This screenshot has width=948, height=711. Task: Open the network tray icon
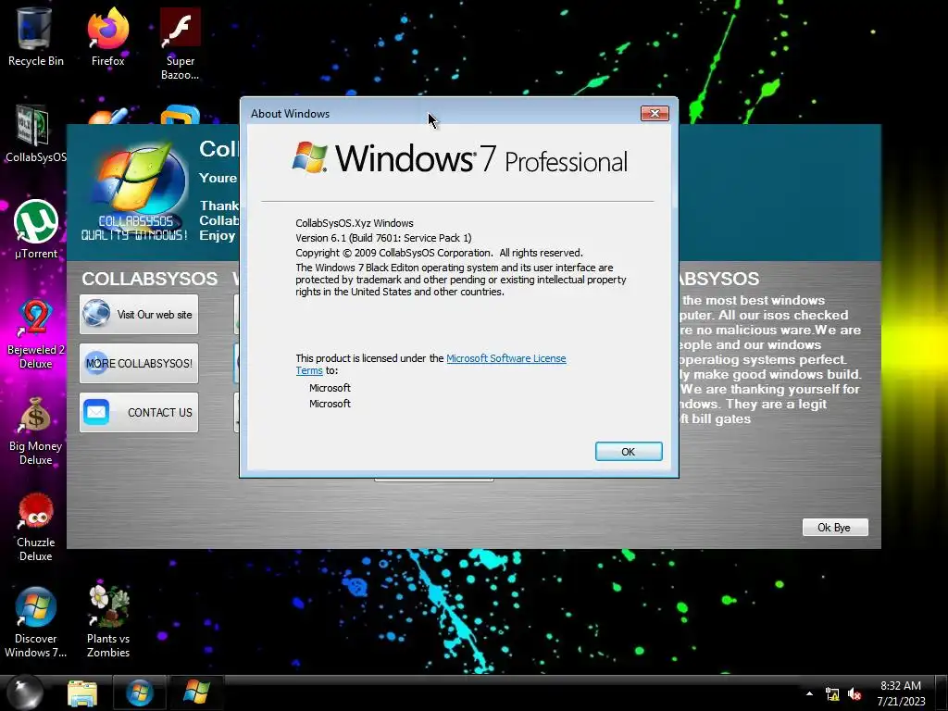click(x=832, y=694)
